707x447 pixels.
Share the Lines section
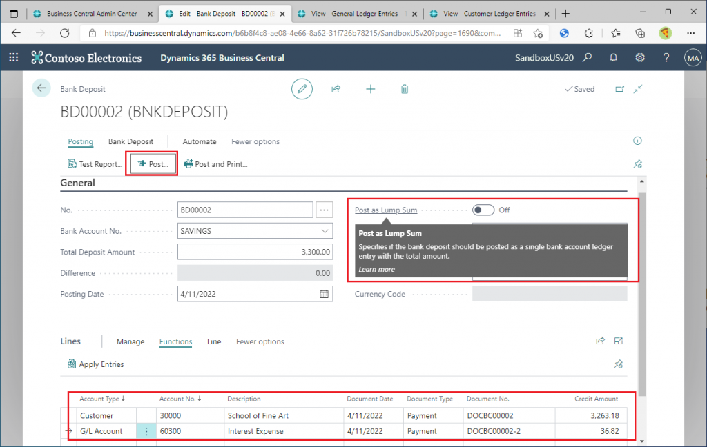click(x=600, y=341)
